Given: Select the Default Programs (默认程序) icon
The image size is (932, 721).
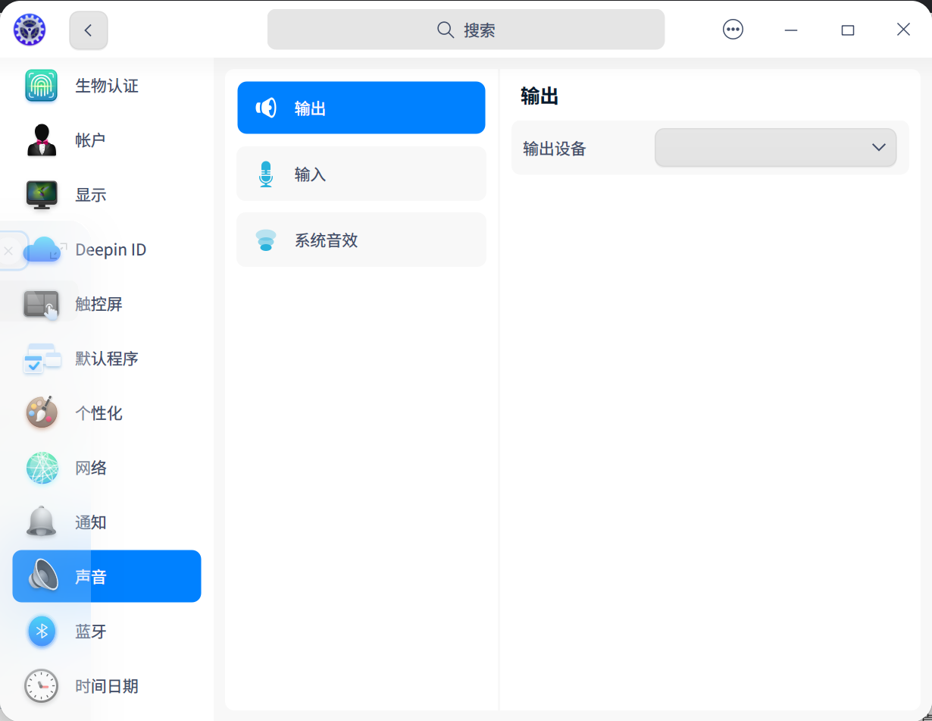Looking at the screenshot, I should 41,359.
